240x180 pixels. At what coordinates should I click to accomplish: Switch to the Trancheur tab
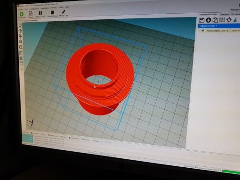[224, 14]
